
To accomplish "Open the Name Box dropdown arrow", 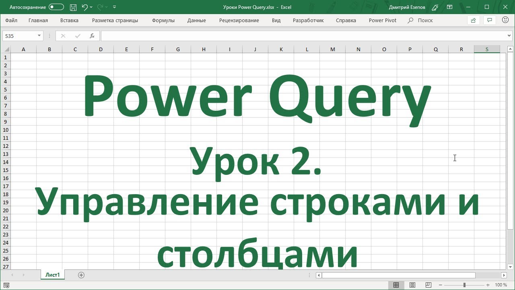I will click(x=39, y=36).
